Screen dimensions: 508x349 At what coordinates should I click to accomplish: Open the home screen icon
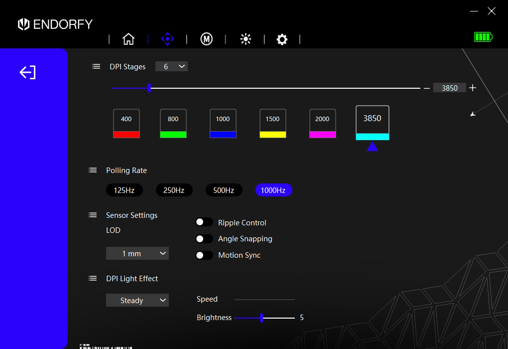coord(128,39)
